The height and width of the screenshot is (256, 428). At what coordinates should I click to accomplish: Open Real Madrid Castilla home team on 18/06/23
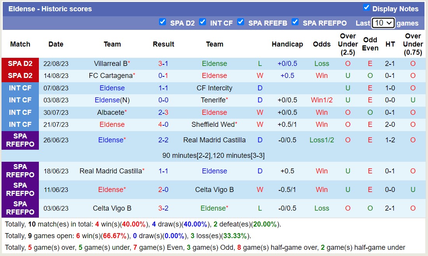pyautogui.click(x=110, y=171)
